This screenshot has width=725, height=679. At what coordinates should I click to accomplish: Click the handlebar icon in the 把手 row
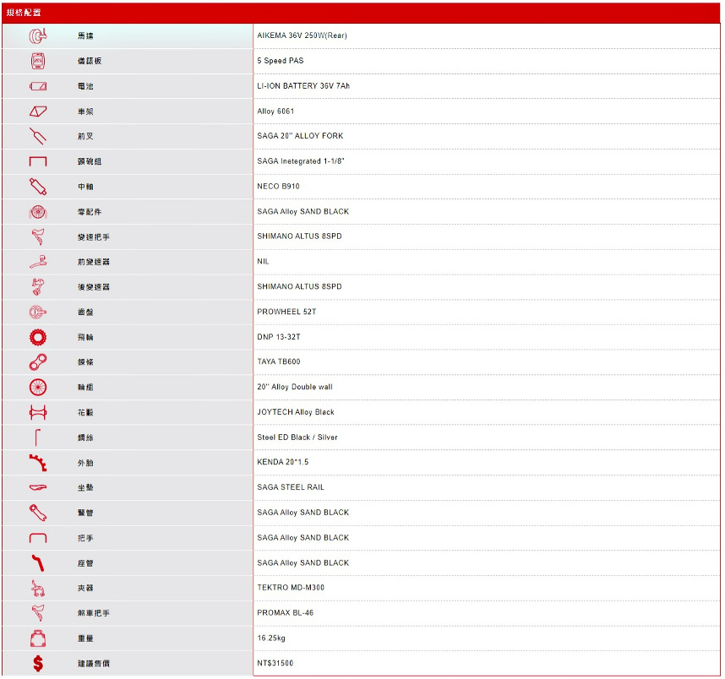click(x=38, y=538)
